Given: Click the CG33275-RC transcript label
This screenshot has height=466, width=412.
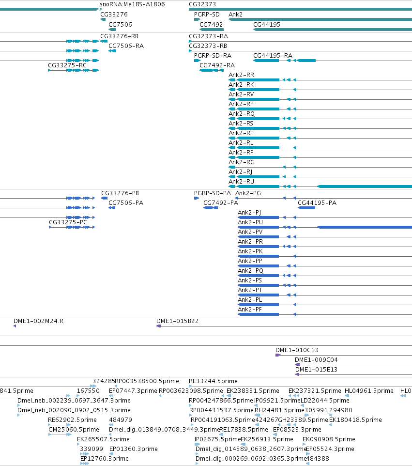Looking at the screenshot, I should tap(67, 65).
